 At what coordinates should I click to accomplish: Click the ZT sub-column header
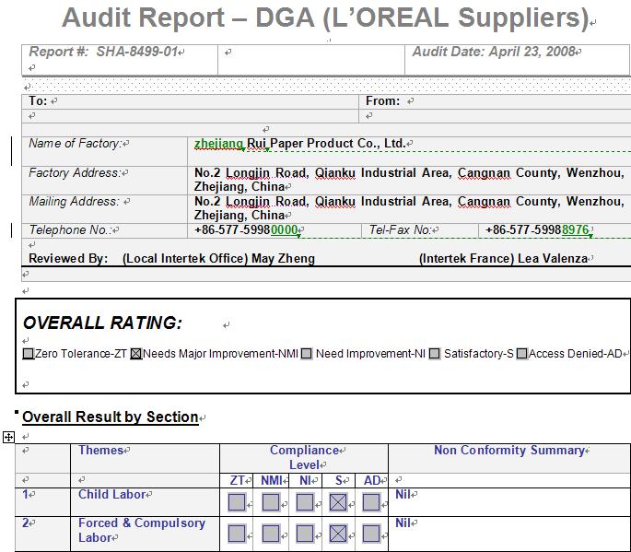[x=237, y=480]
